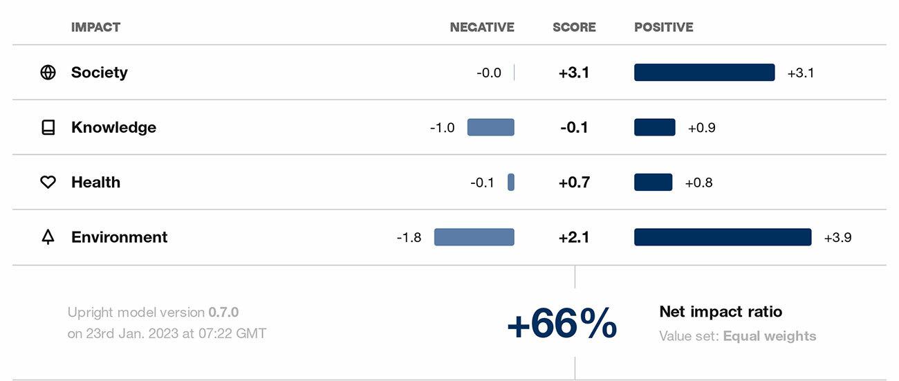Click the globe icon beside Society
Image resolution: width=899 pixels, height=381 pixels.
48,73
